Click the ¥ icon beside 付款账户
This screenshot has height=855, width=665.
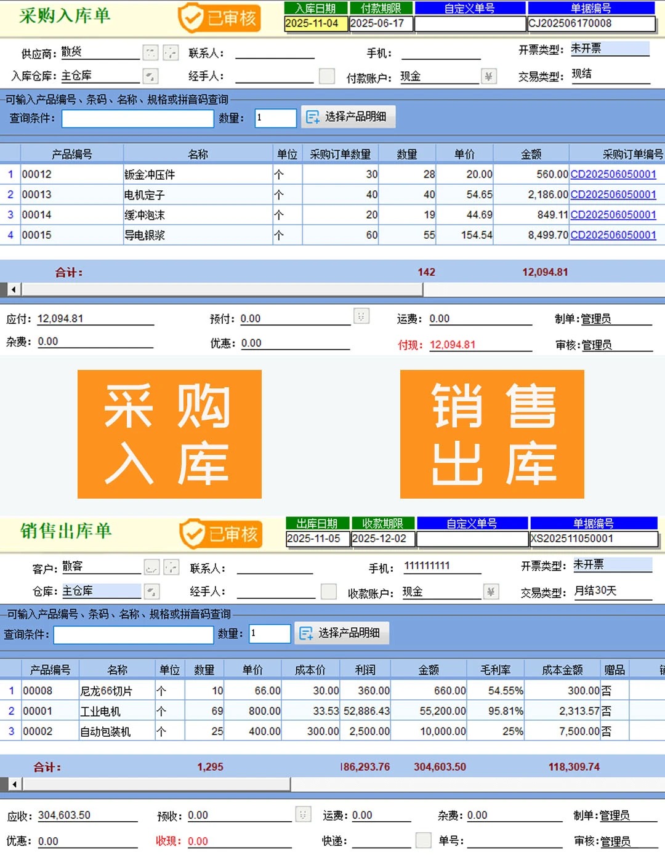[488, 76]
